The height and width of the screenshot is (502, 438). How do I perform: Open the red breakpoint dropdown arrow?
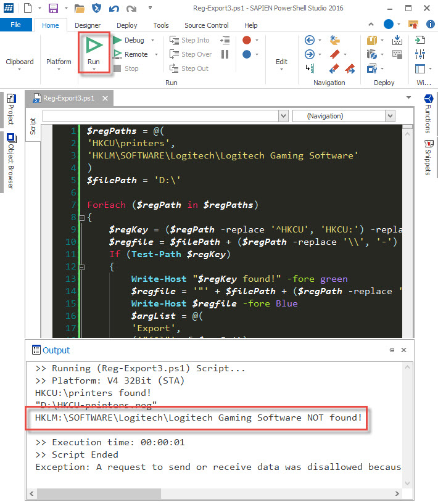pyautogui.click(x=257, y=40)
